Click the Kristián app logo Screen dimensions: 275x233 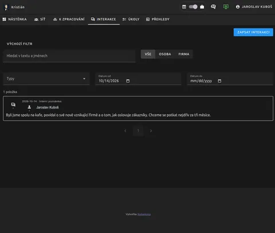(x=6, y=7)
